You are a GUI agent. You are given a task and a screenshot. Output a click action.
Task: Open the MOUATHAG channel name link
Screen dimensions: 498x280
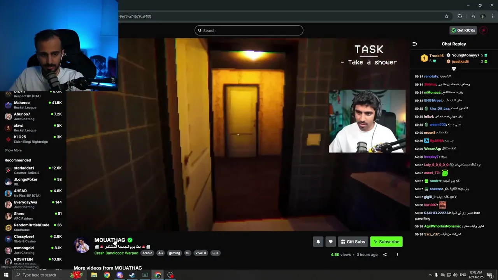(x=110, y=240)
